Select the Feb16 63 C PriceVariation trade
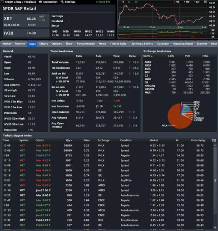Viewport: 218px width, 231px height. [108, 220]
